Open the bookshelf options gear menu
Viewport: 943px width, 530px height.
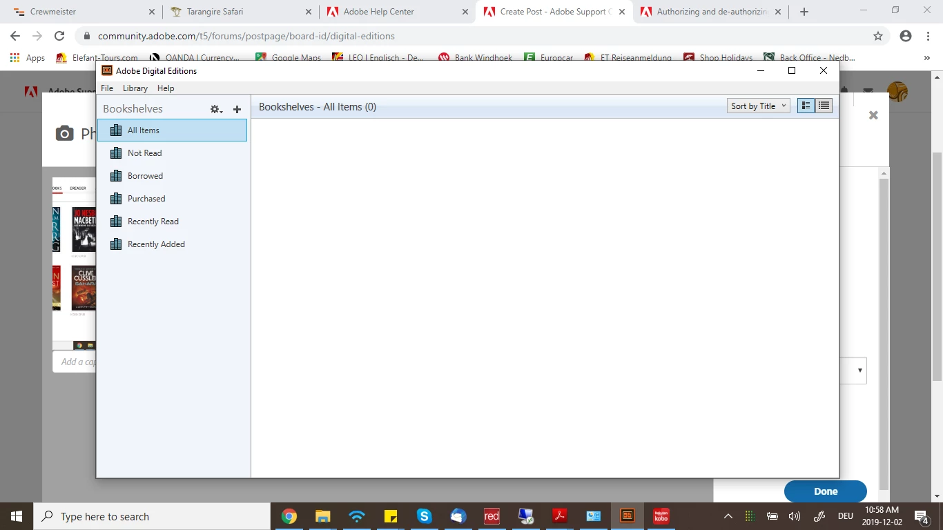coord(216,109)
